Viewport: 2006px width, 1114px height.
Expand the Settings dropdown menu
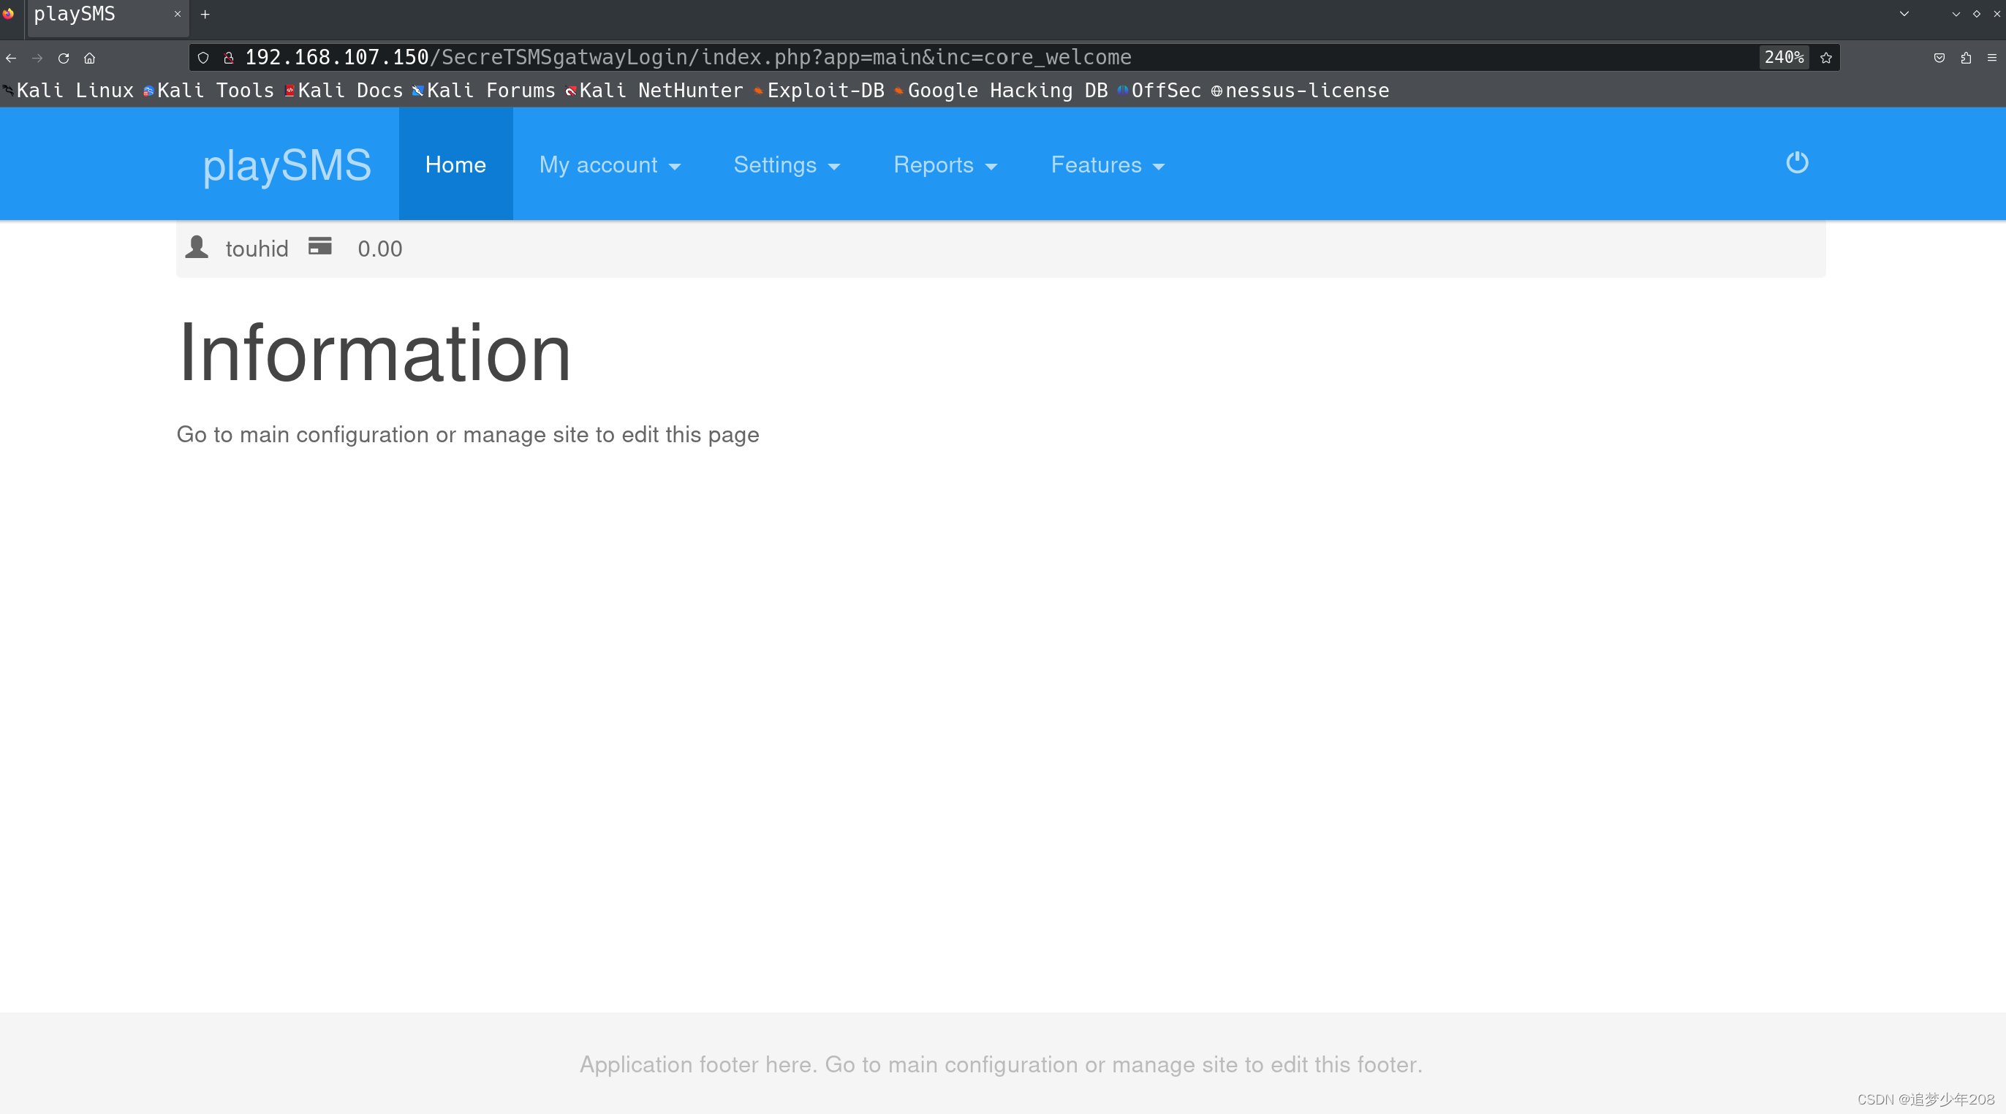787,165
